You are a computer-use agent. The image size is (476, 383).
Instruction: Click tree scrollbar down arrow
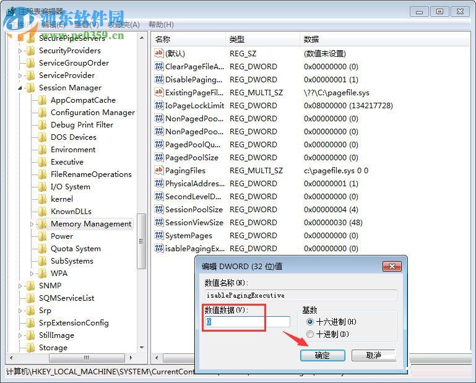(x=142, y=348)
